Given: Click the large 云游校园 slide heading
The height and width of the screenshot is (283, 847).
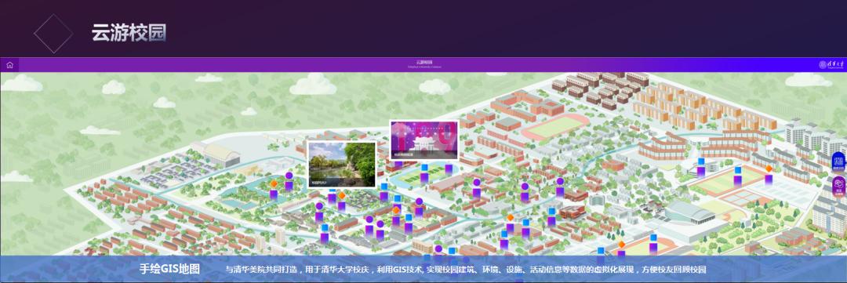Looking at the screenshot, I should tap(129, 32).
